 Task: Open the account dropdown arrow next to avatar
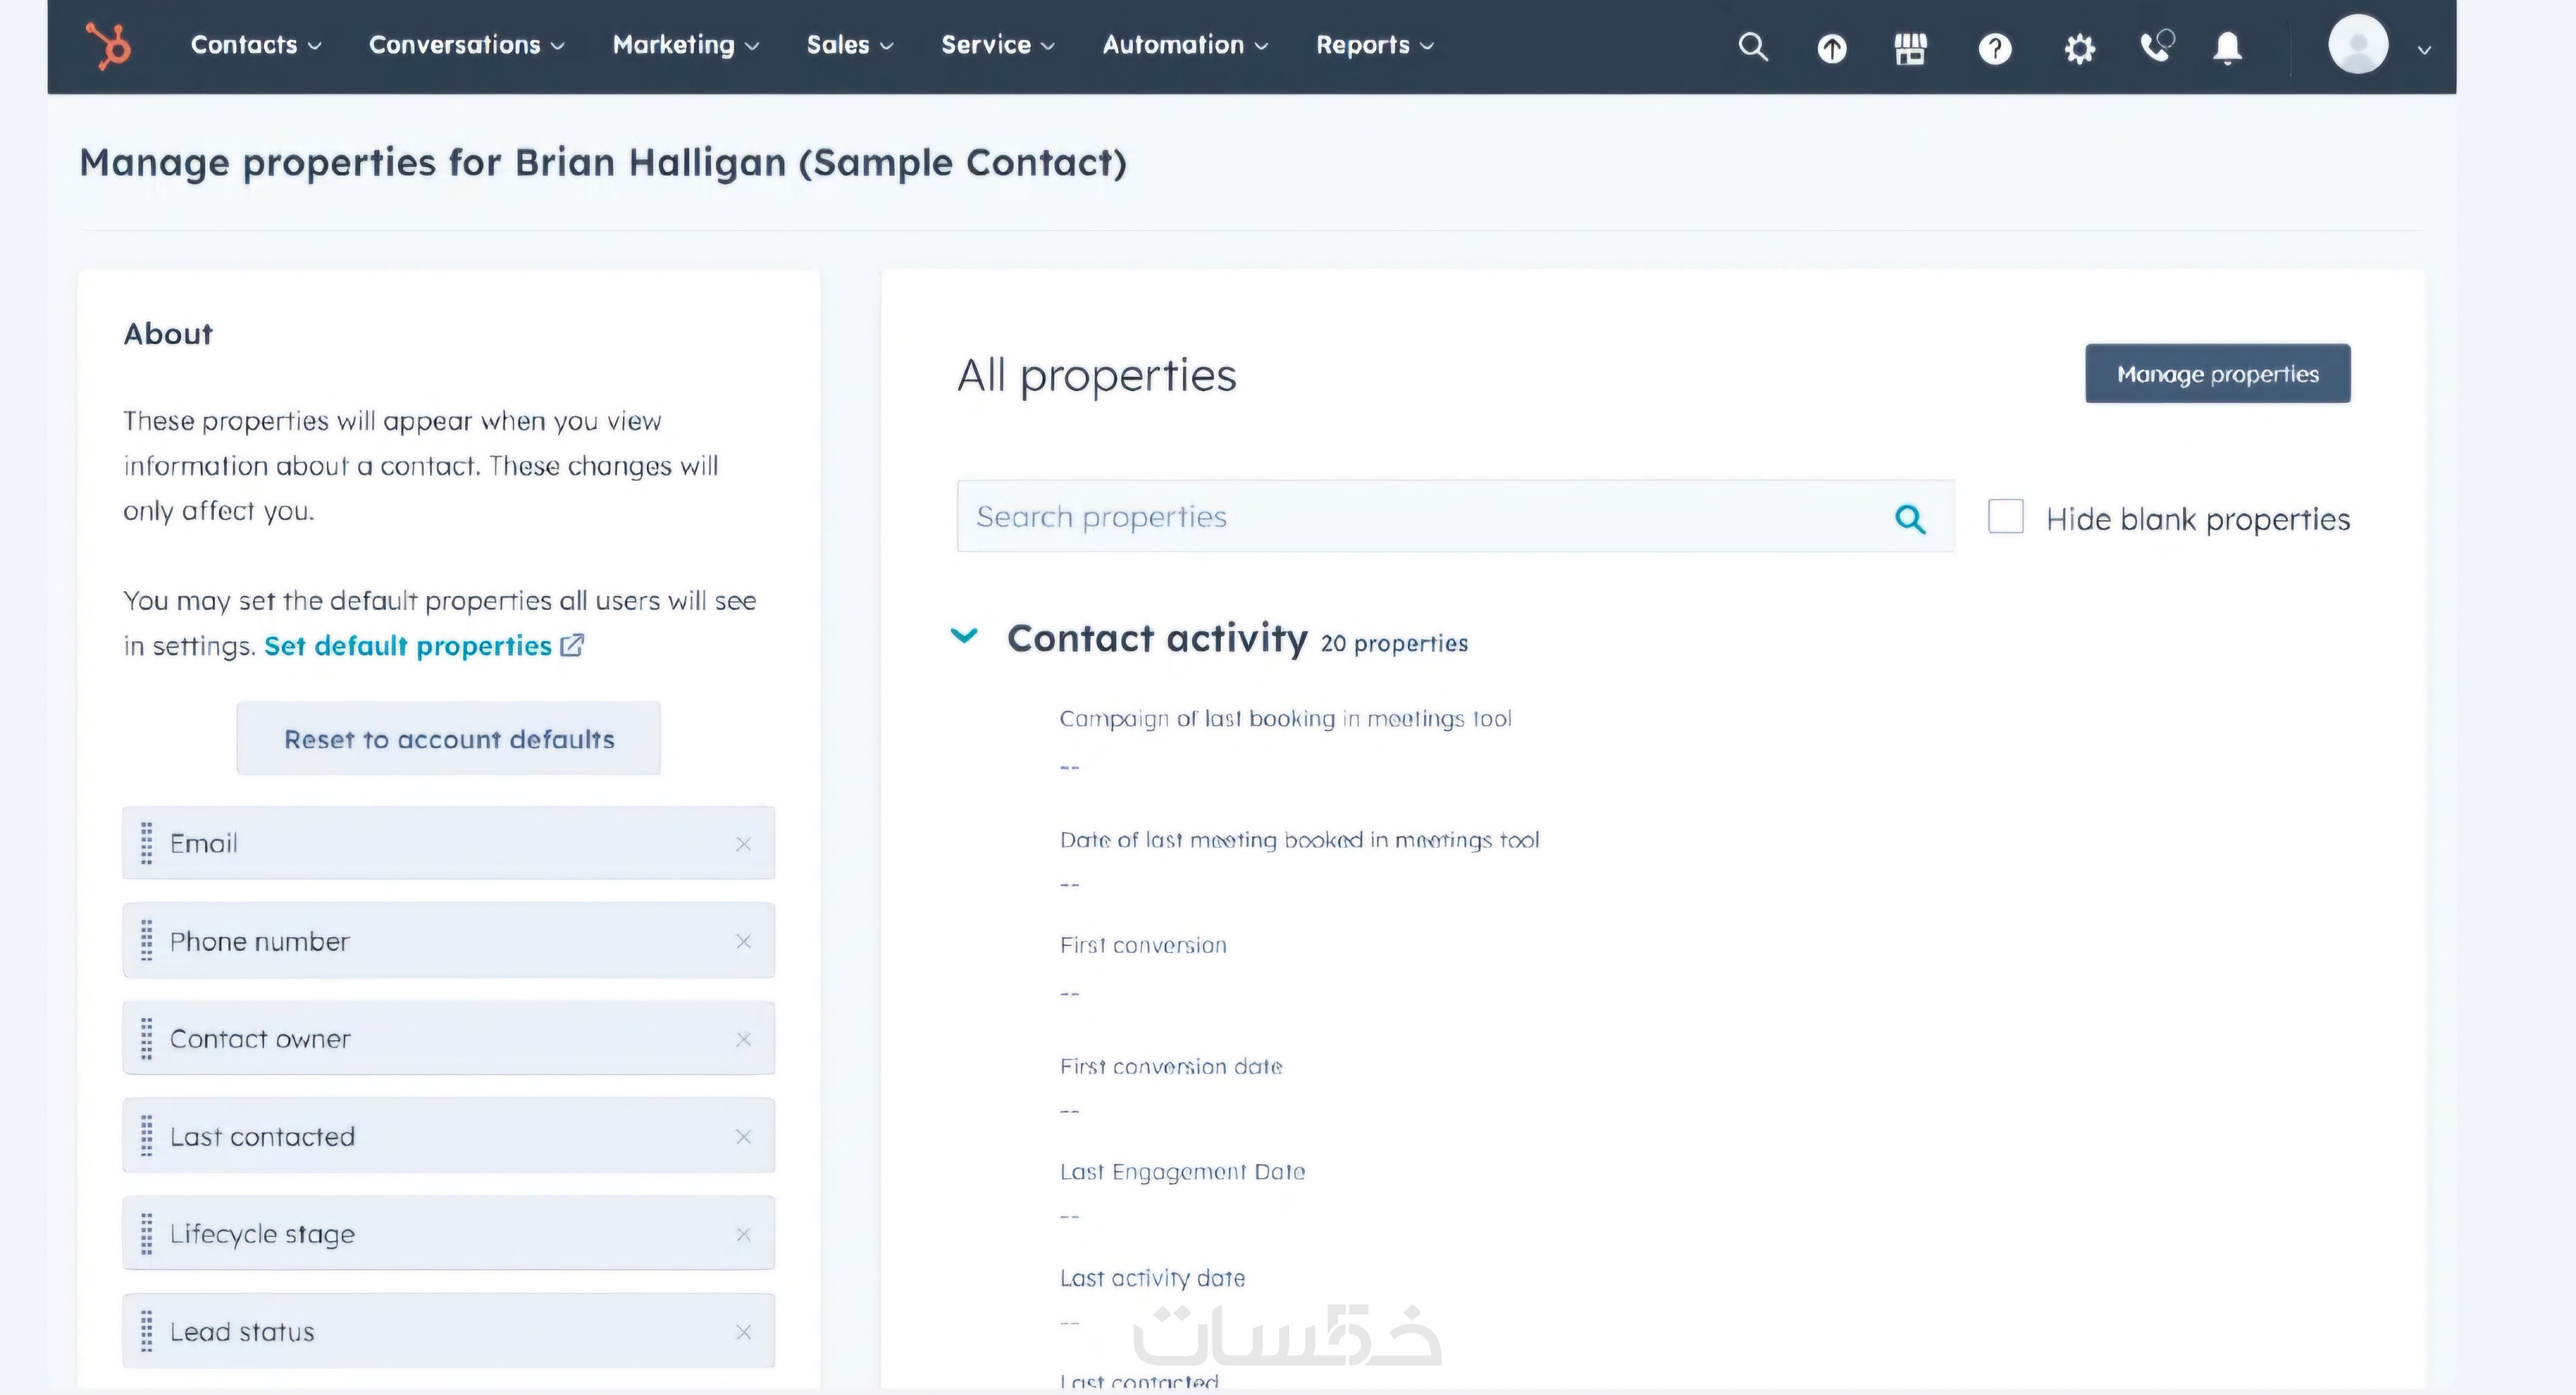click(x=2424, y=49)
